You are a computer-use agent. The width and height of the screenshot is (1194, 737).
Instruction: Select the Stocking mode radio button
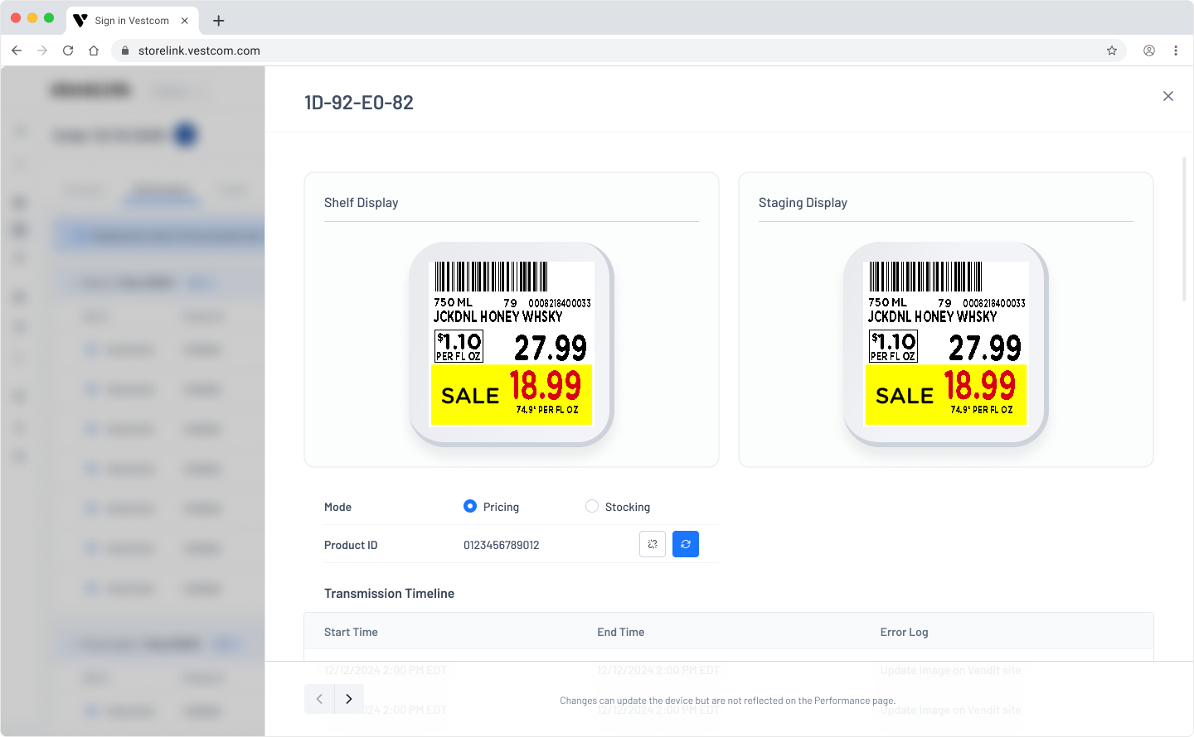click(x=592, y=506)
